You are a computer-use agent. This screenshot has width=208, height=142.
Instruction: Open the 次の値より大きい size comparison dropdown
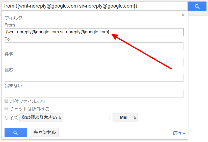41,117
